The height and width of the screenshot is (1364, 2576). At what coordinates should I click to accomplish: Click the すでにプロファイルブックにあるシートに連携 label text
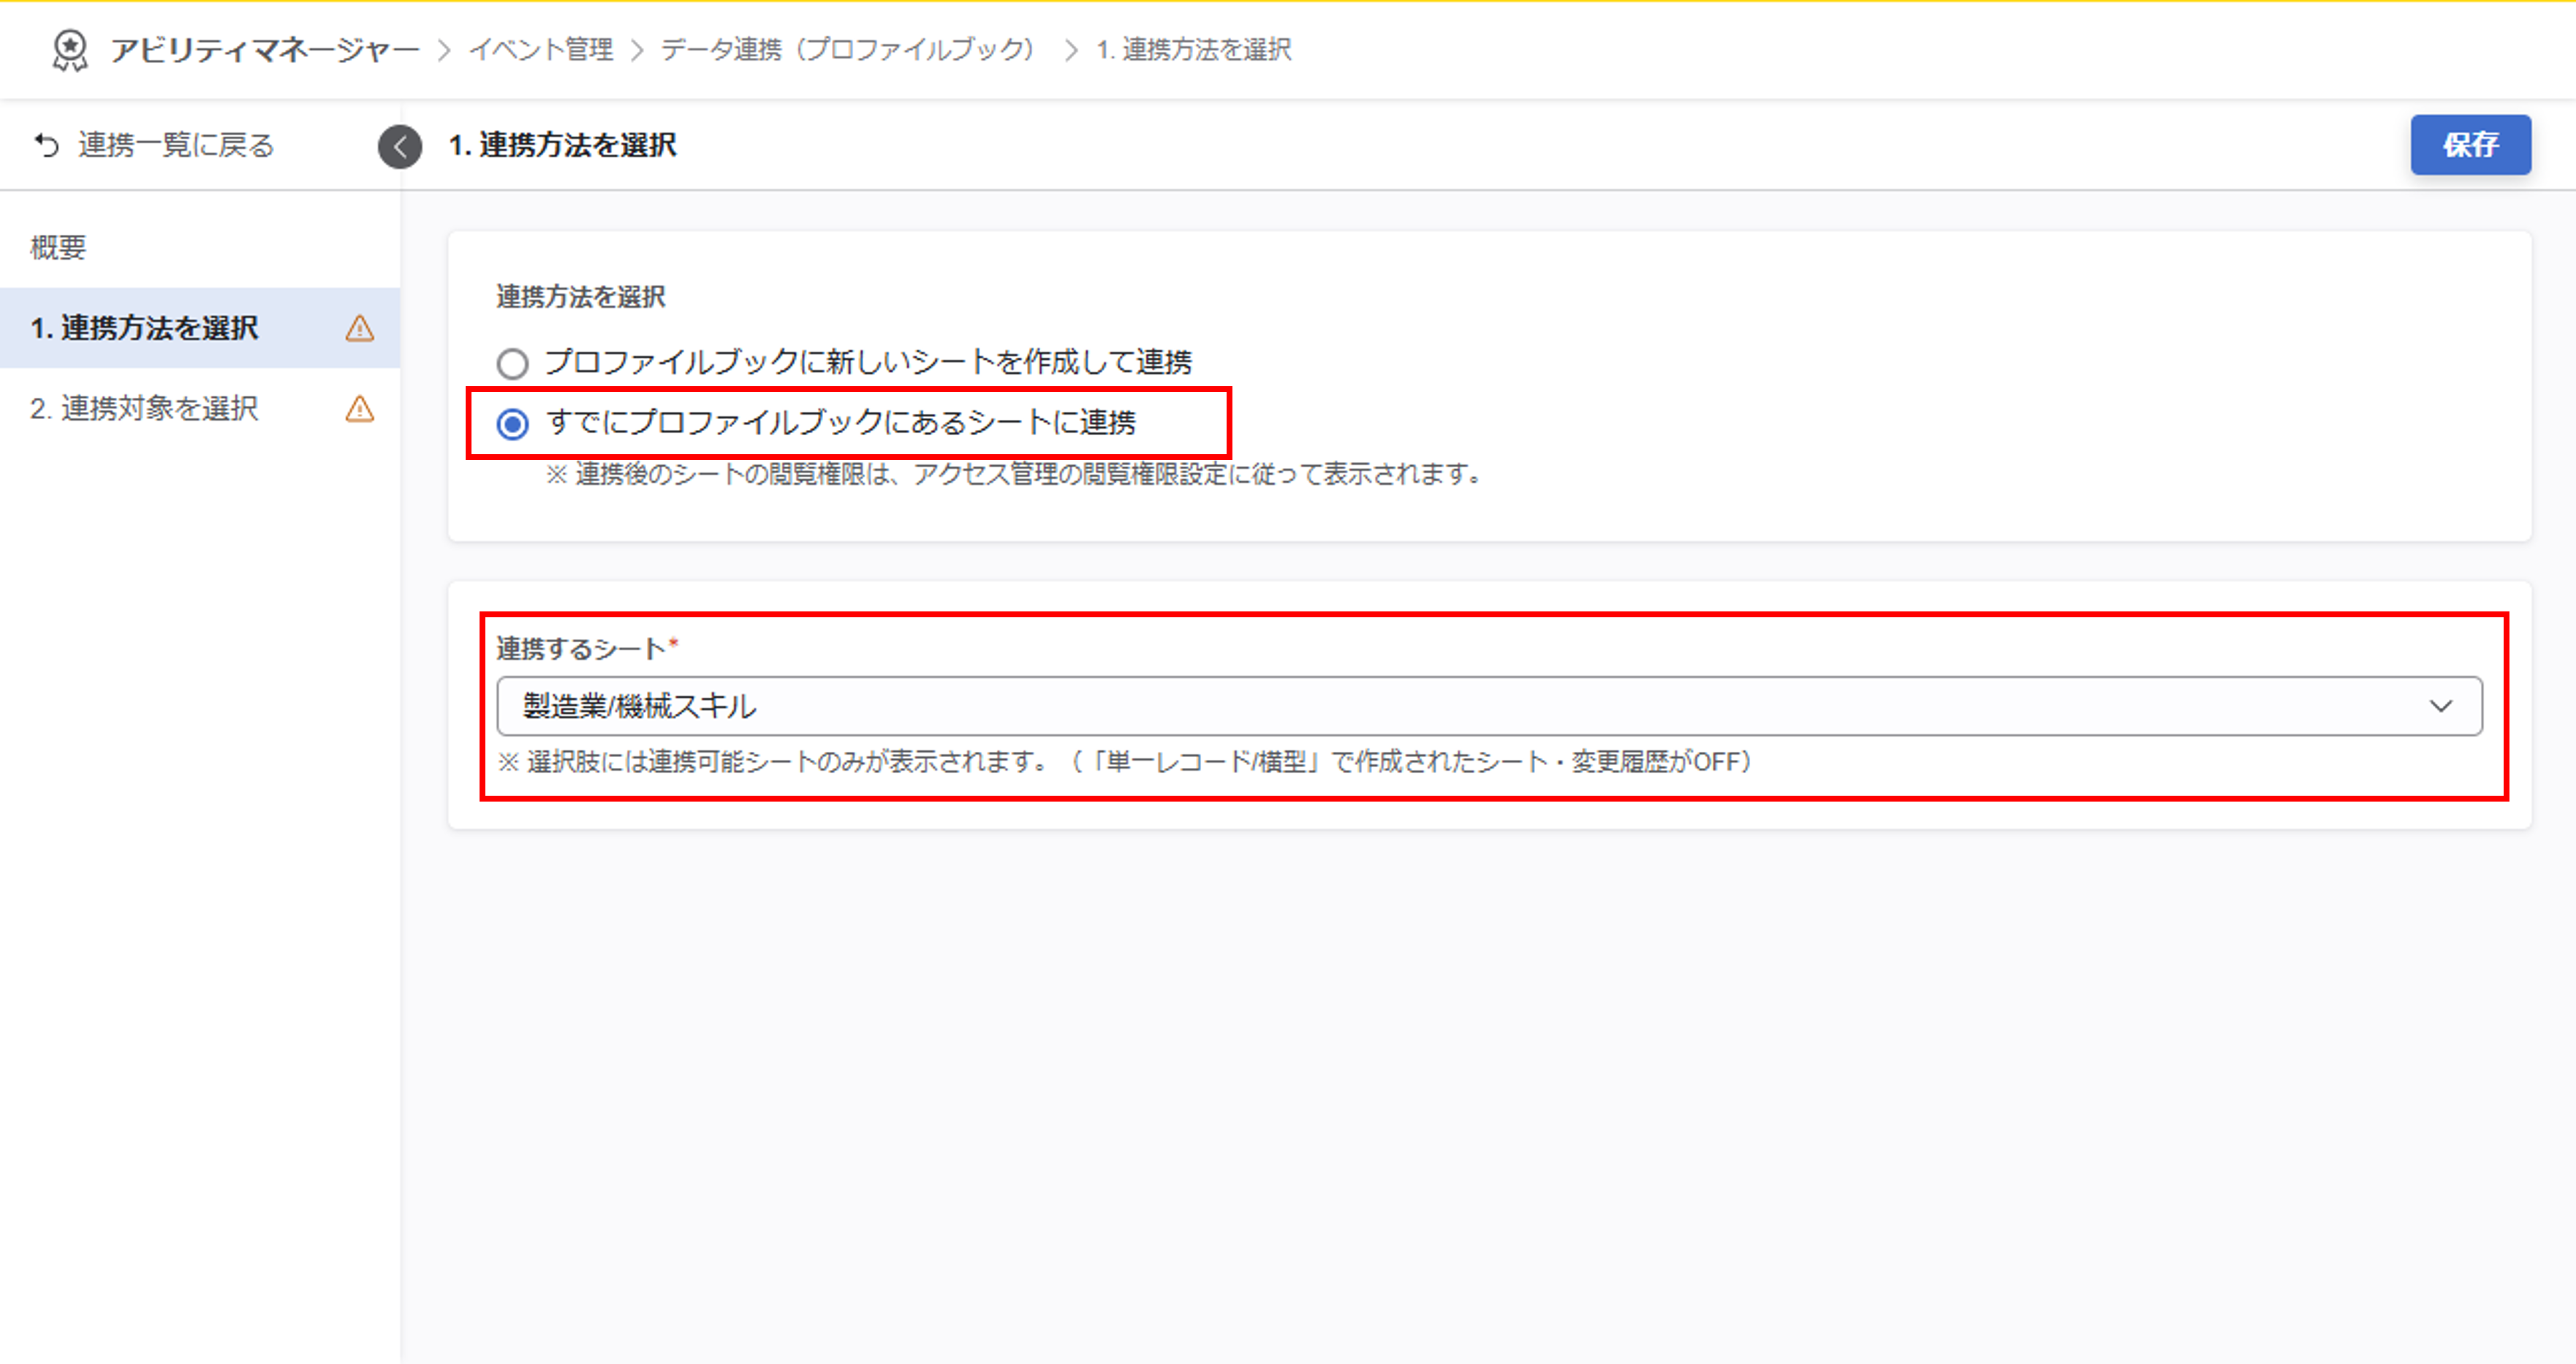(840, 422)
